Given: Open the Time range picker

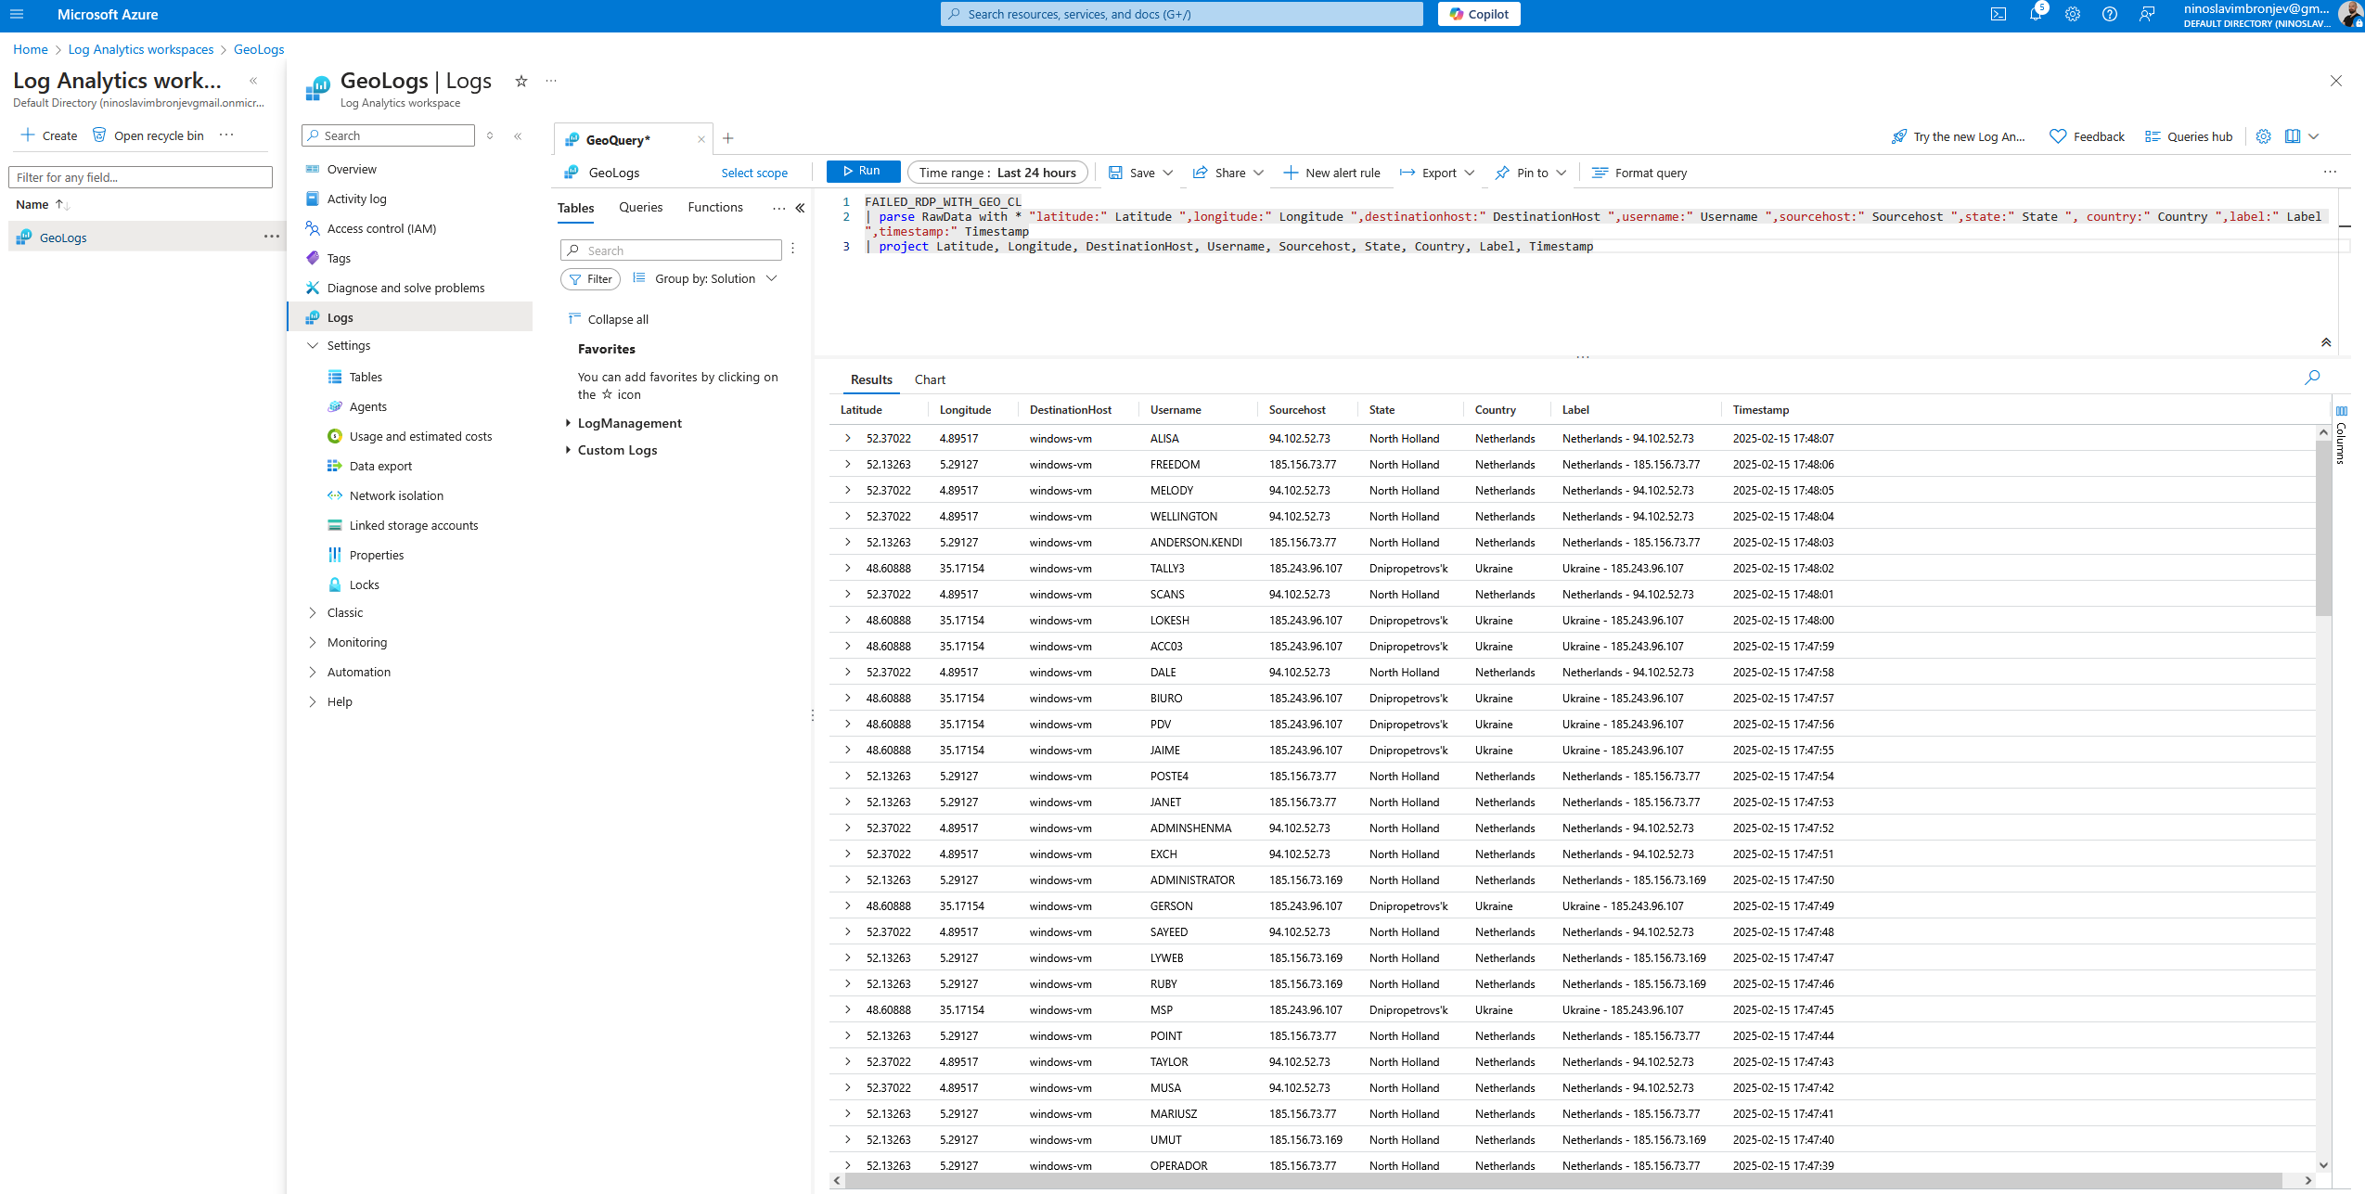Looking at the screenshot, I should tap(997, 173).
